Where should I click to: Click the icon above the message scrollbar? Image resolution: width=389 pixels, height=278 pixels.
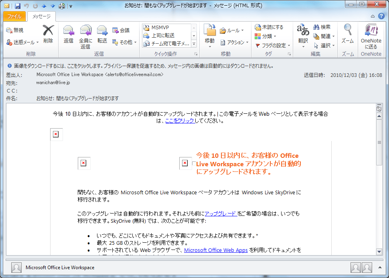tap(379, 109)
